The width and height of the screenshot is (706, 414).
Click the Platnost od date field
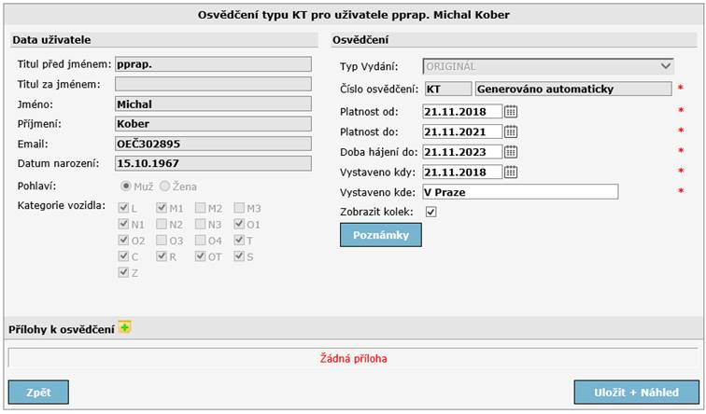pyautogui.click(x=461, y=112)
